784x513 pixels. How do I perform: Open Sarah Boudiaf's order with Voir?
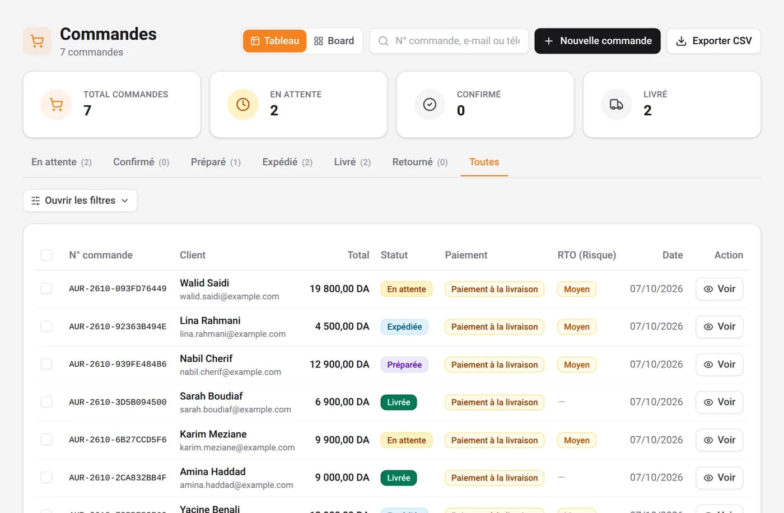coord(719,402)
